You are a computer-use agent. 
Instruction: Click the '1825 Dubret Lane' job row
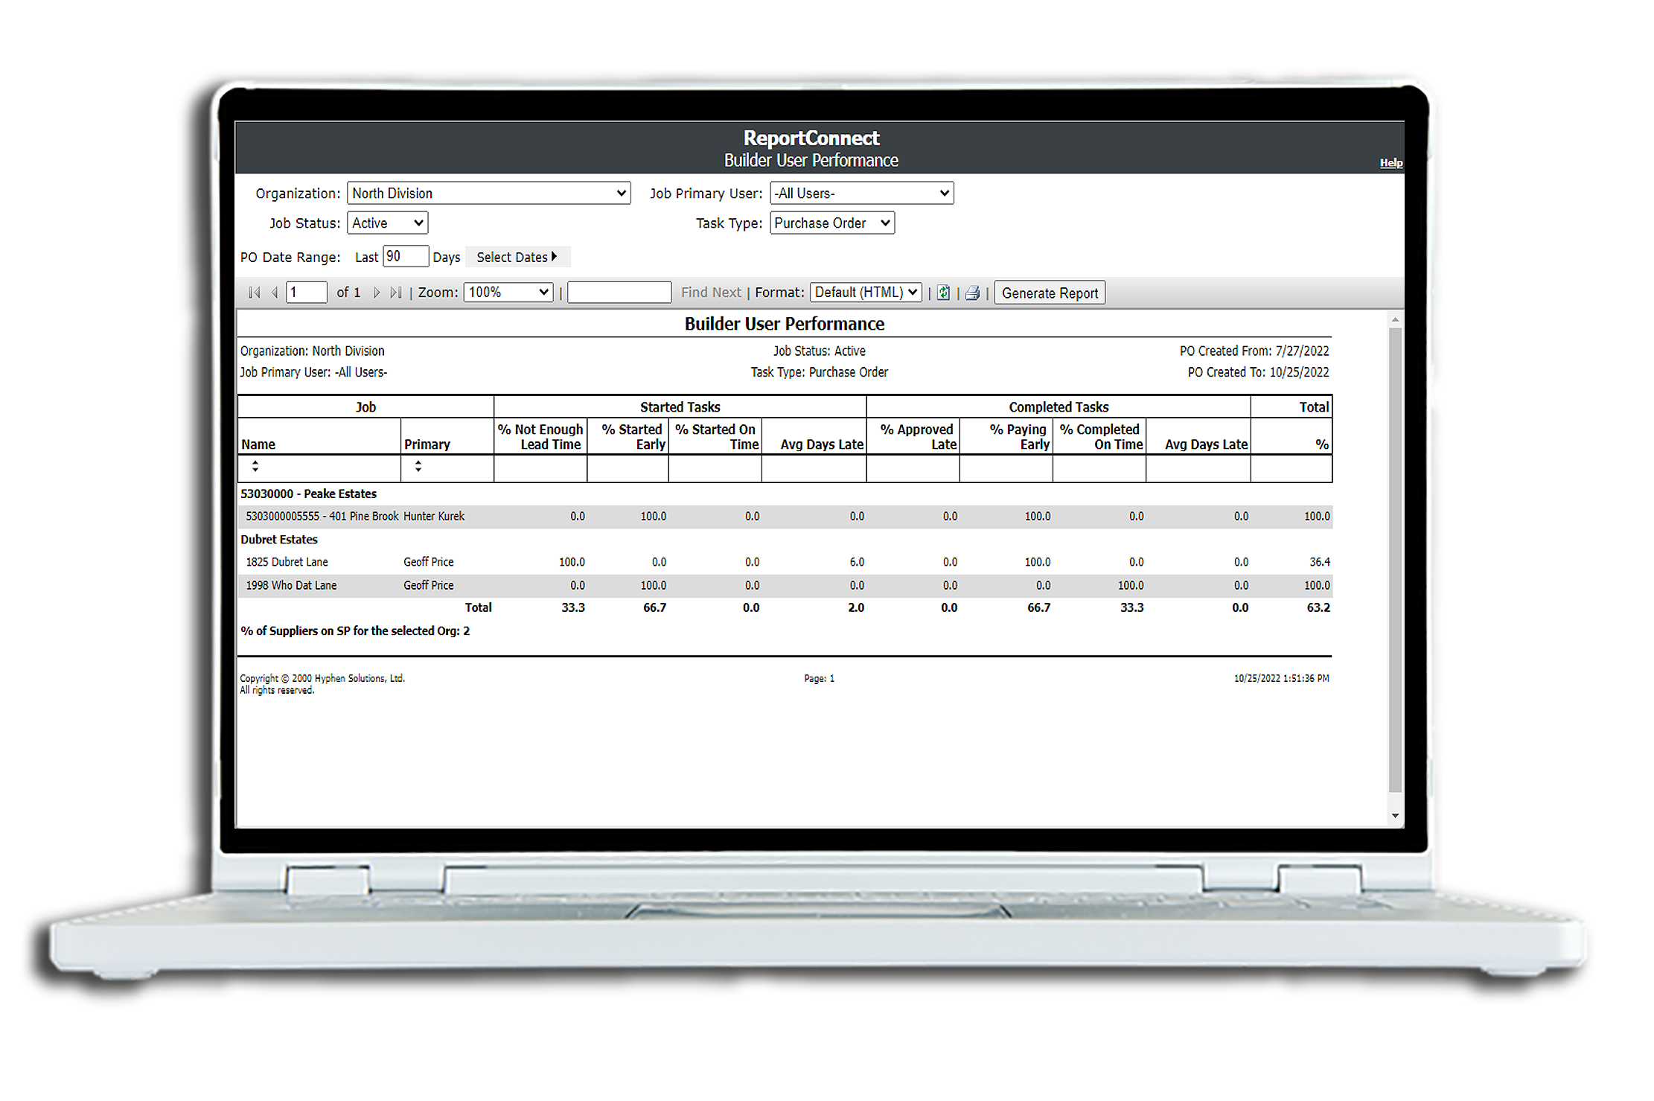(785, 562)
